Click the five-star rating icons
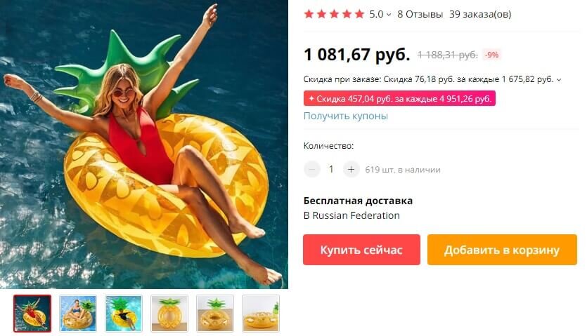Screen dimensions: 587x336 click(335, 14)
